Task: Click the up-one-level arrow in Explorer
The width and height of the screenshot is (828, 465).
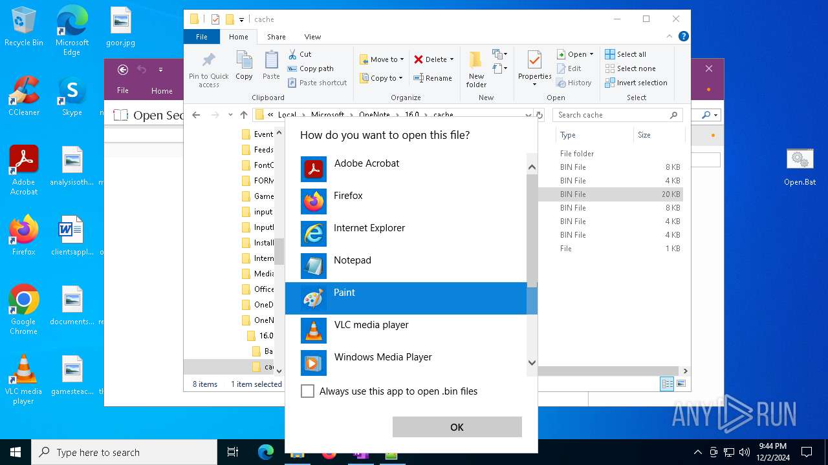Action: [244, 115]
